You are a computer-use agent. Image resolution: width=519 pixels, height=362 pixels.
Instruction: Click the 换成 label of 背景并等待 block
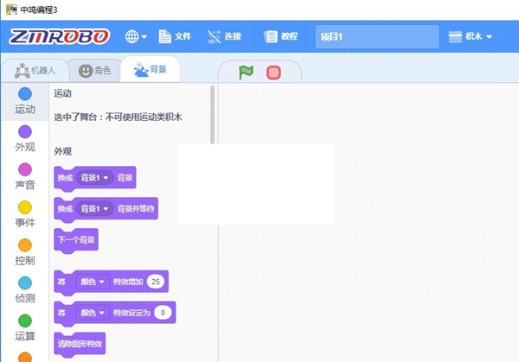tap(65, 209)
